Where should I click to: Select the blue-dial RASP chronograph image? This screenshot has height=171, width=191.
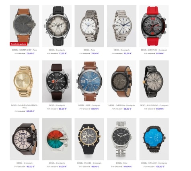(89, 81)
